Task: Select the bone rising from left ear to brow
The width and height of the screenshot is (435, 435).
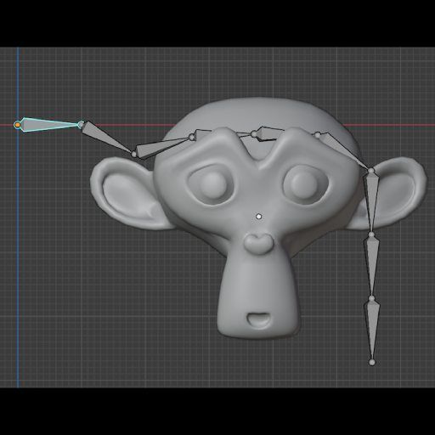Action: (x=162, y=148)
